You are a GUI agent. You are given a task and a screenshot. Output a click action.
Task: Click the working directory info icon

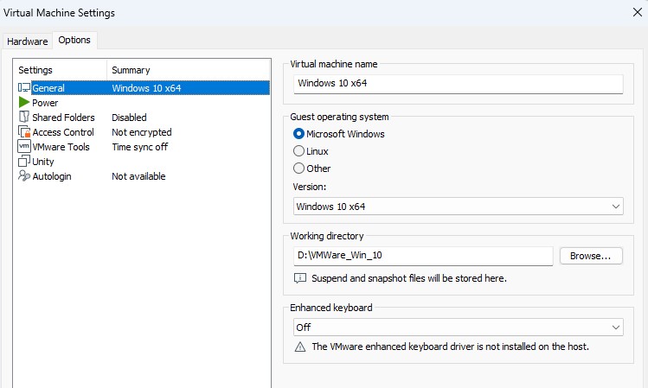[300, 278]
